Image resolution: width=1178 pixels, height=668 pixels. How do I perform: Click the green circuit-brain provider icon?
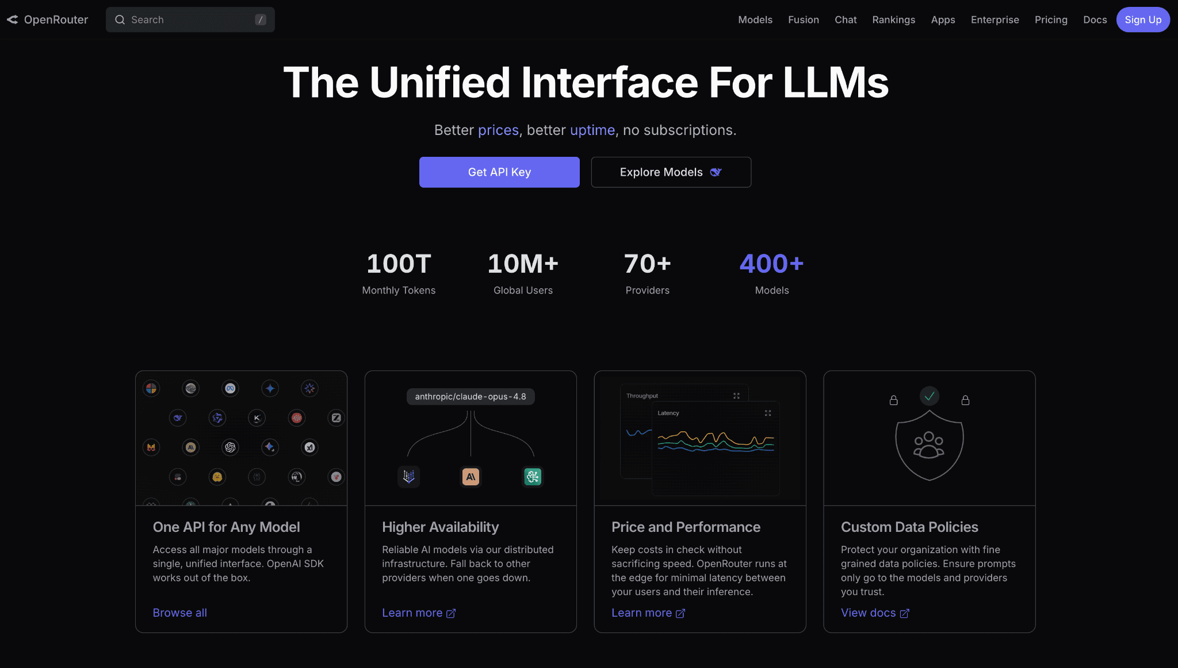(533, 477)
